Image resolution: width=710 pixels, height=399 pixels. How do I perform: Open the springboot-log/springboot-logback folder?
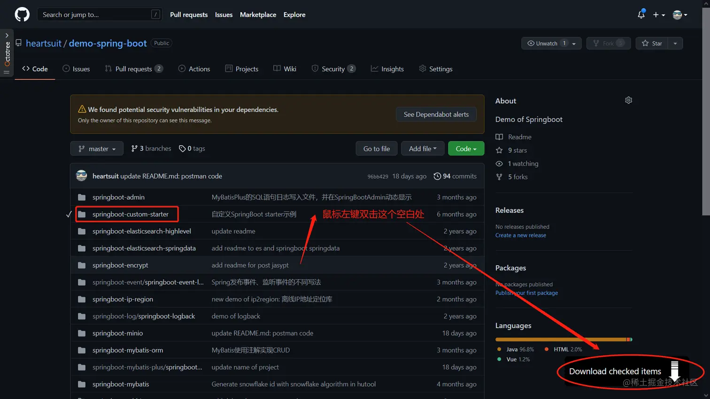[144, 316]
